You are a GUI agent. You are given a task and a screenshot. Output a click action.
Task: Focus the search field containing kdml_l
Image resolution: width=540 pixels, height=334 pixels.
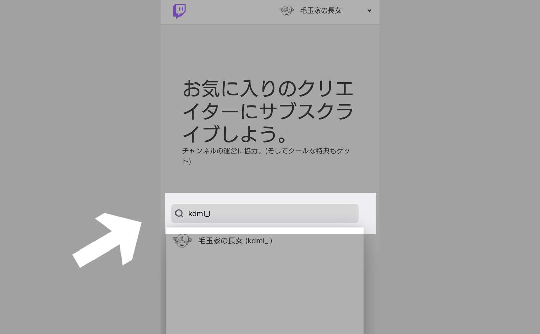[x=265, y=213]
